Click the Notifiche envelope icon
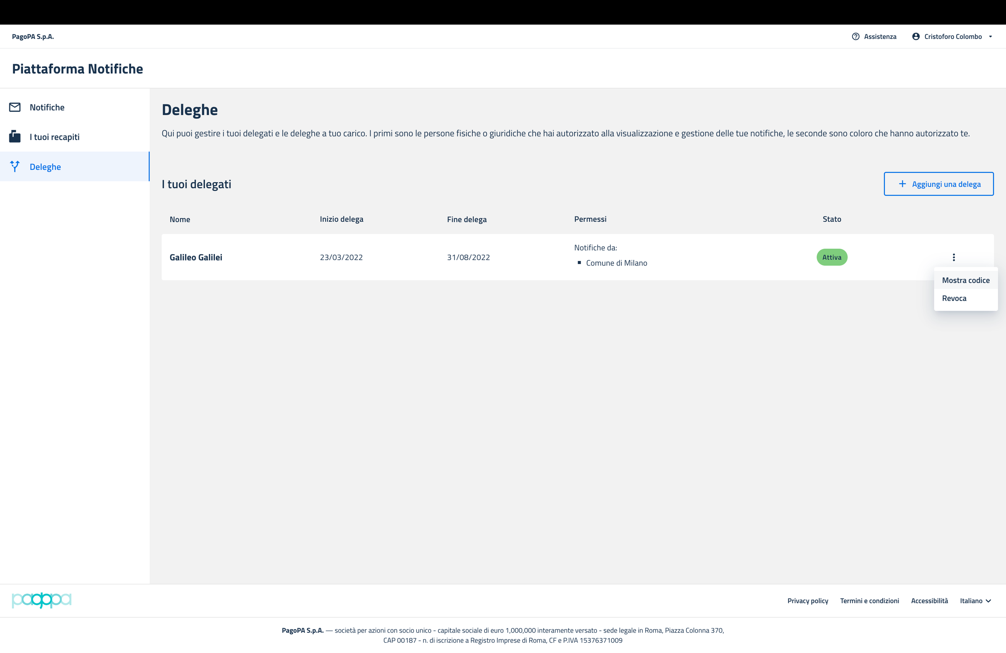The image size is (1006, 653). [x=15, y=107]
